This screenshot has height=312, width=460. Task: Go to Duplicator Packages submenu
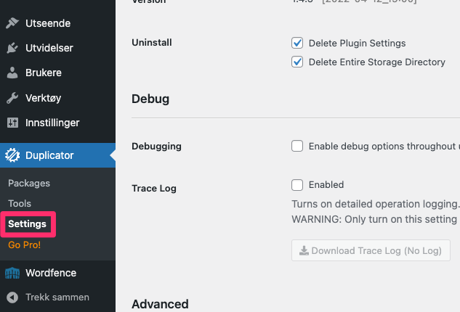point(29,184)
